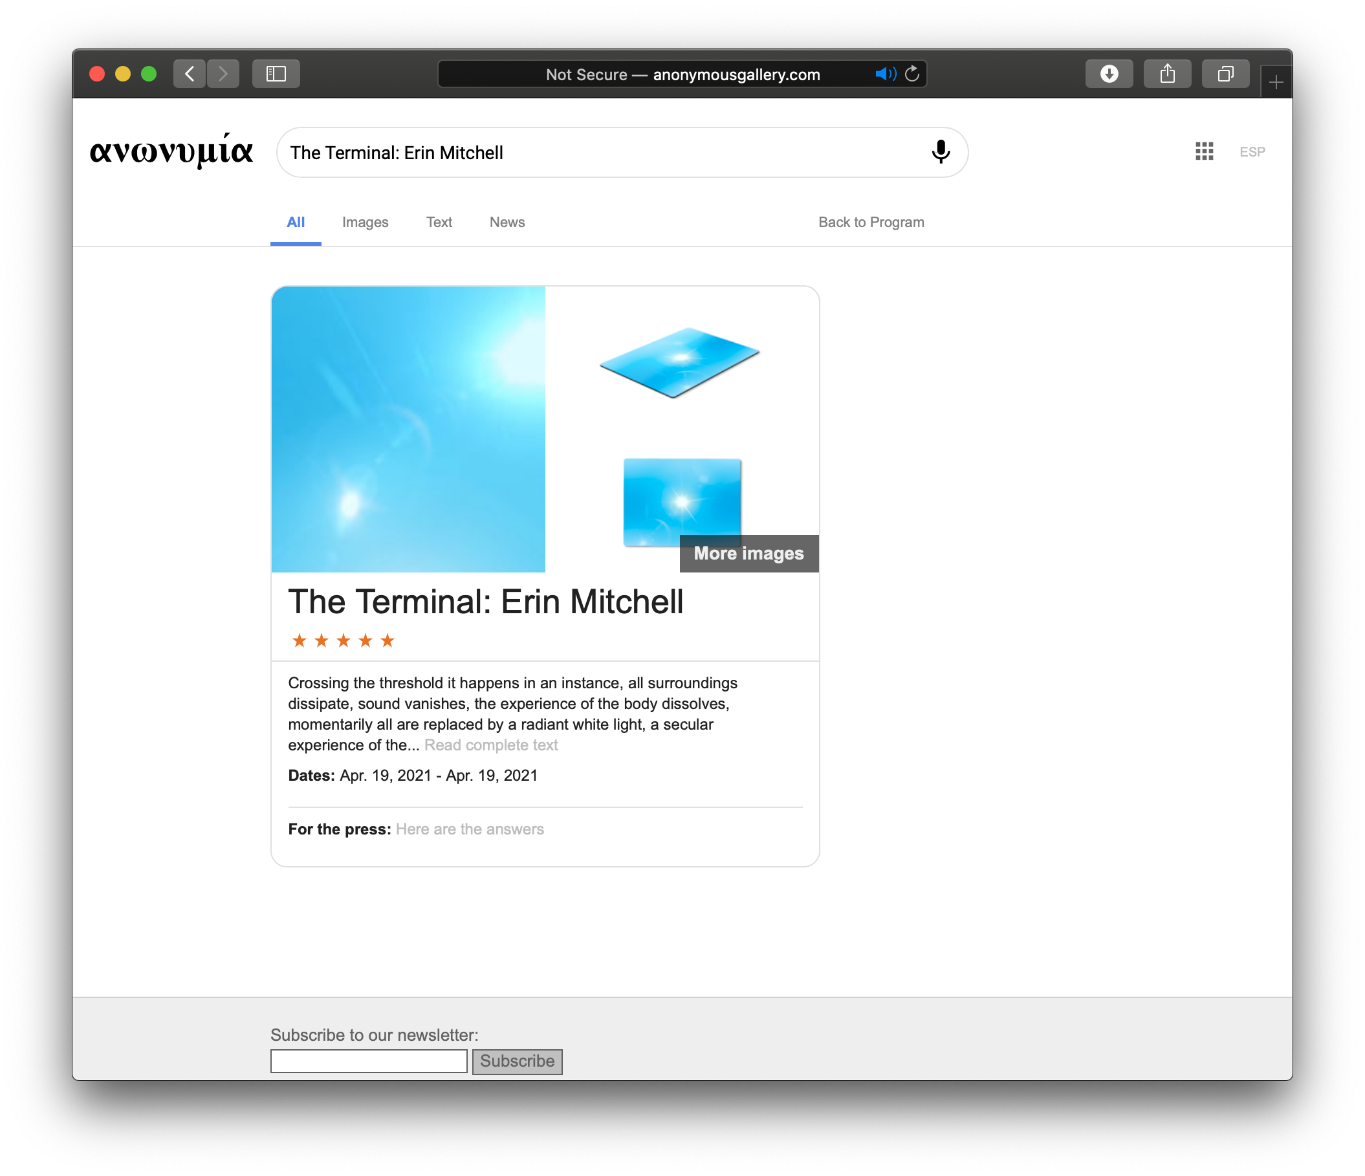Show all tabs overview button
Image resolution: width=1365 pixels, height=1176 pixels.
(1226, 74)
